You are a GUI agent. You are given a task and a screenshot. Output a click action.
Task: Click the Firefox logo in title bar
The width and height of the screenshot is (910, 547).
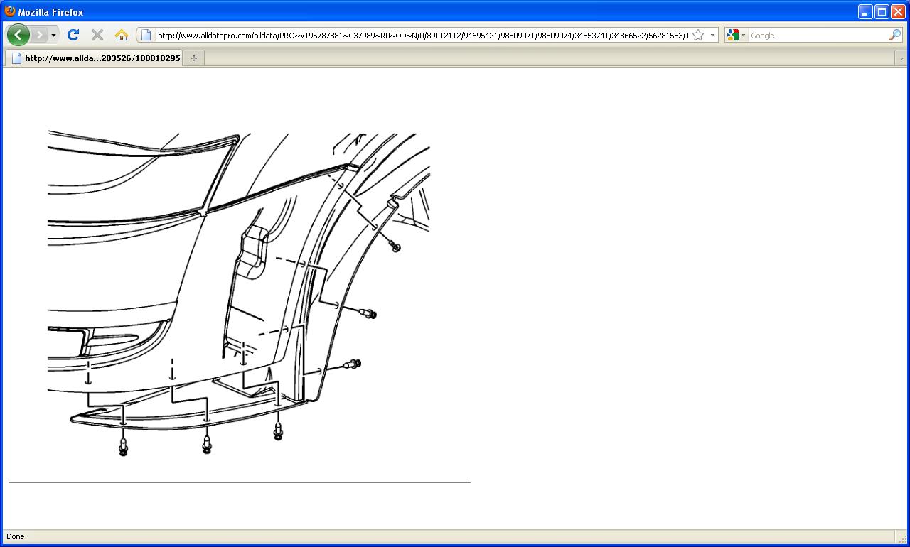(10, 11)
